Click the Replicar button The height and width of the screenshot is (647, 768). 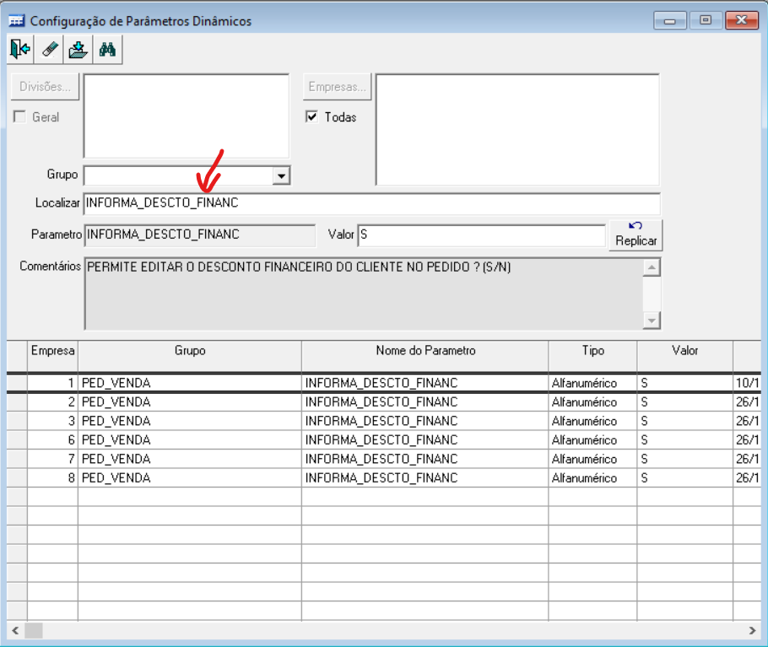click(x=635, y=235)
